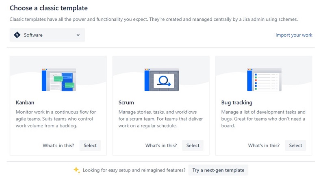
Task: Click the Scrum template description text
Action: pyautogui.click(x=160, y=119)
